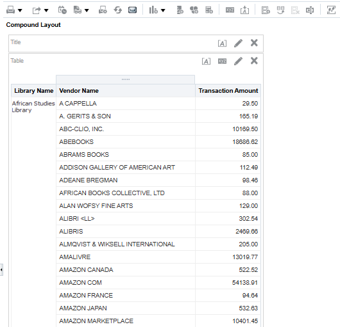This screenshot has height=327, width=340.
Task: Remove the Title view from layout
Action: point(254,43)
